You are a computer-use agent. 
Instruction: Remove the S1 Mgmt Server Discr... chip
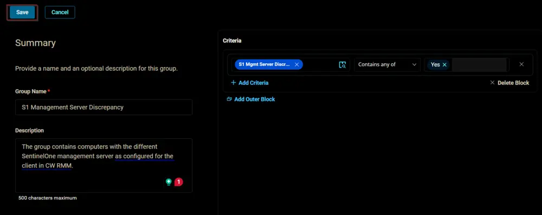[x=296, y=64]
